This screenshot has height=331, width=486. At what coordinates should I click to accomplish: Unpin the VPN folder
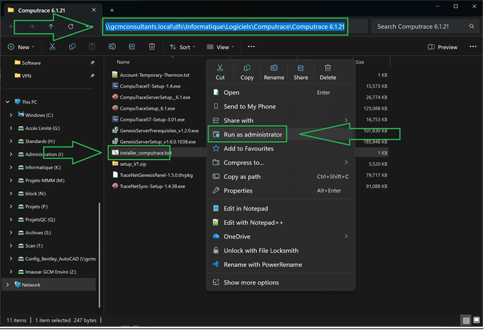click(x=93, y=76)
